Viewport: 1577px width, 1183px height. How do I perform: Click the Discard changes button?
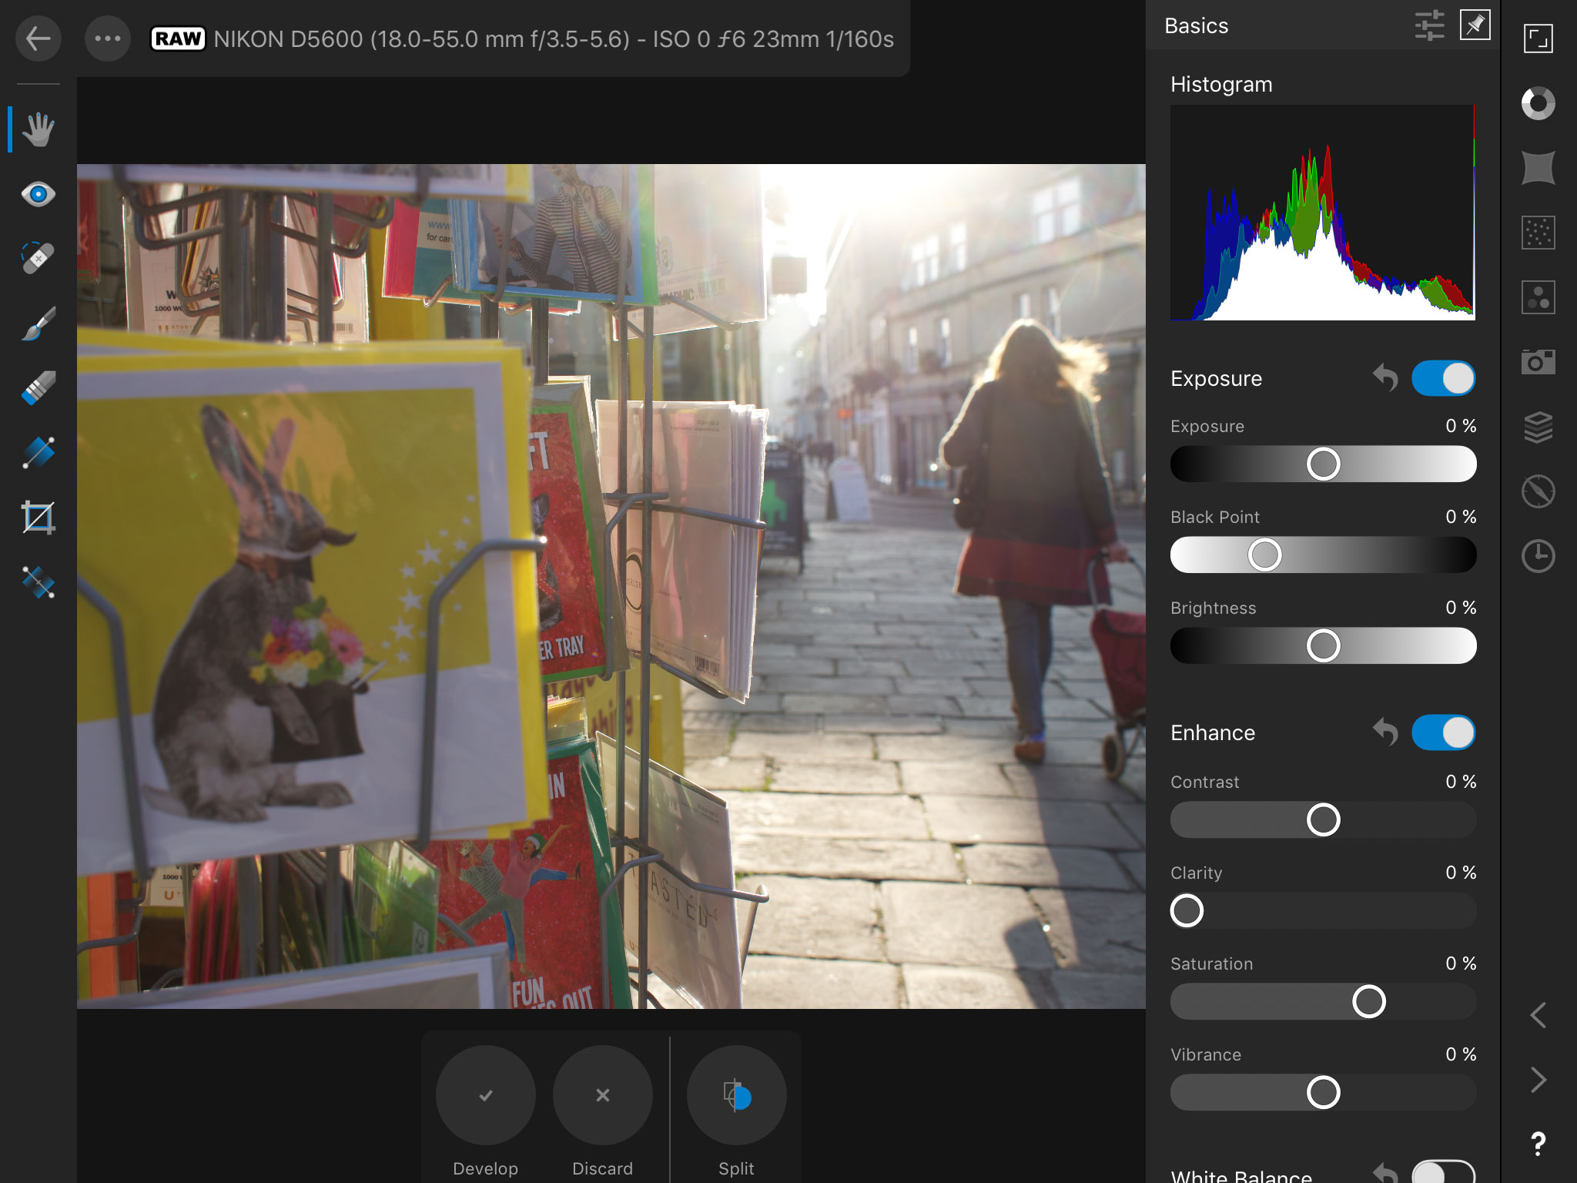click(x=602, y=1094)
